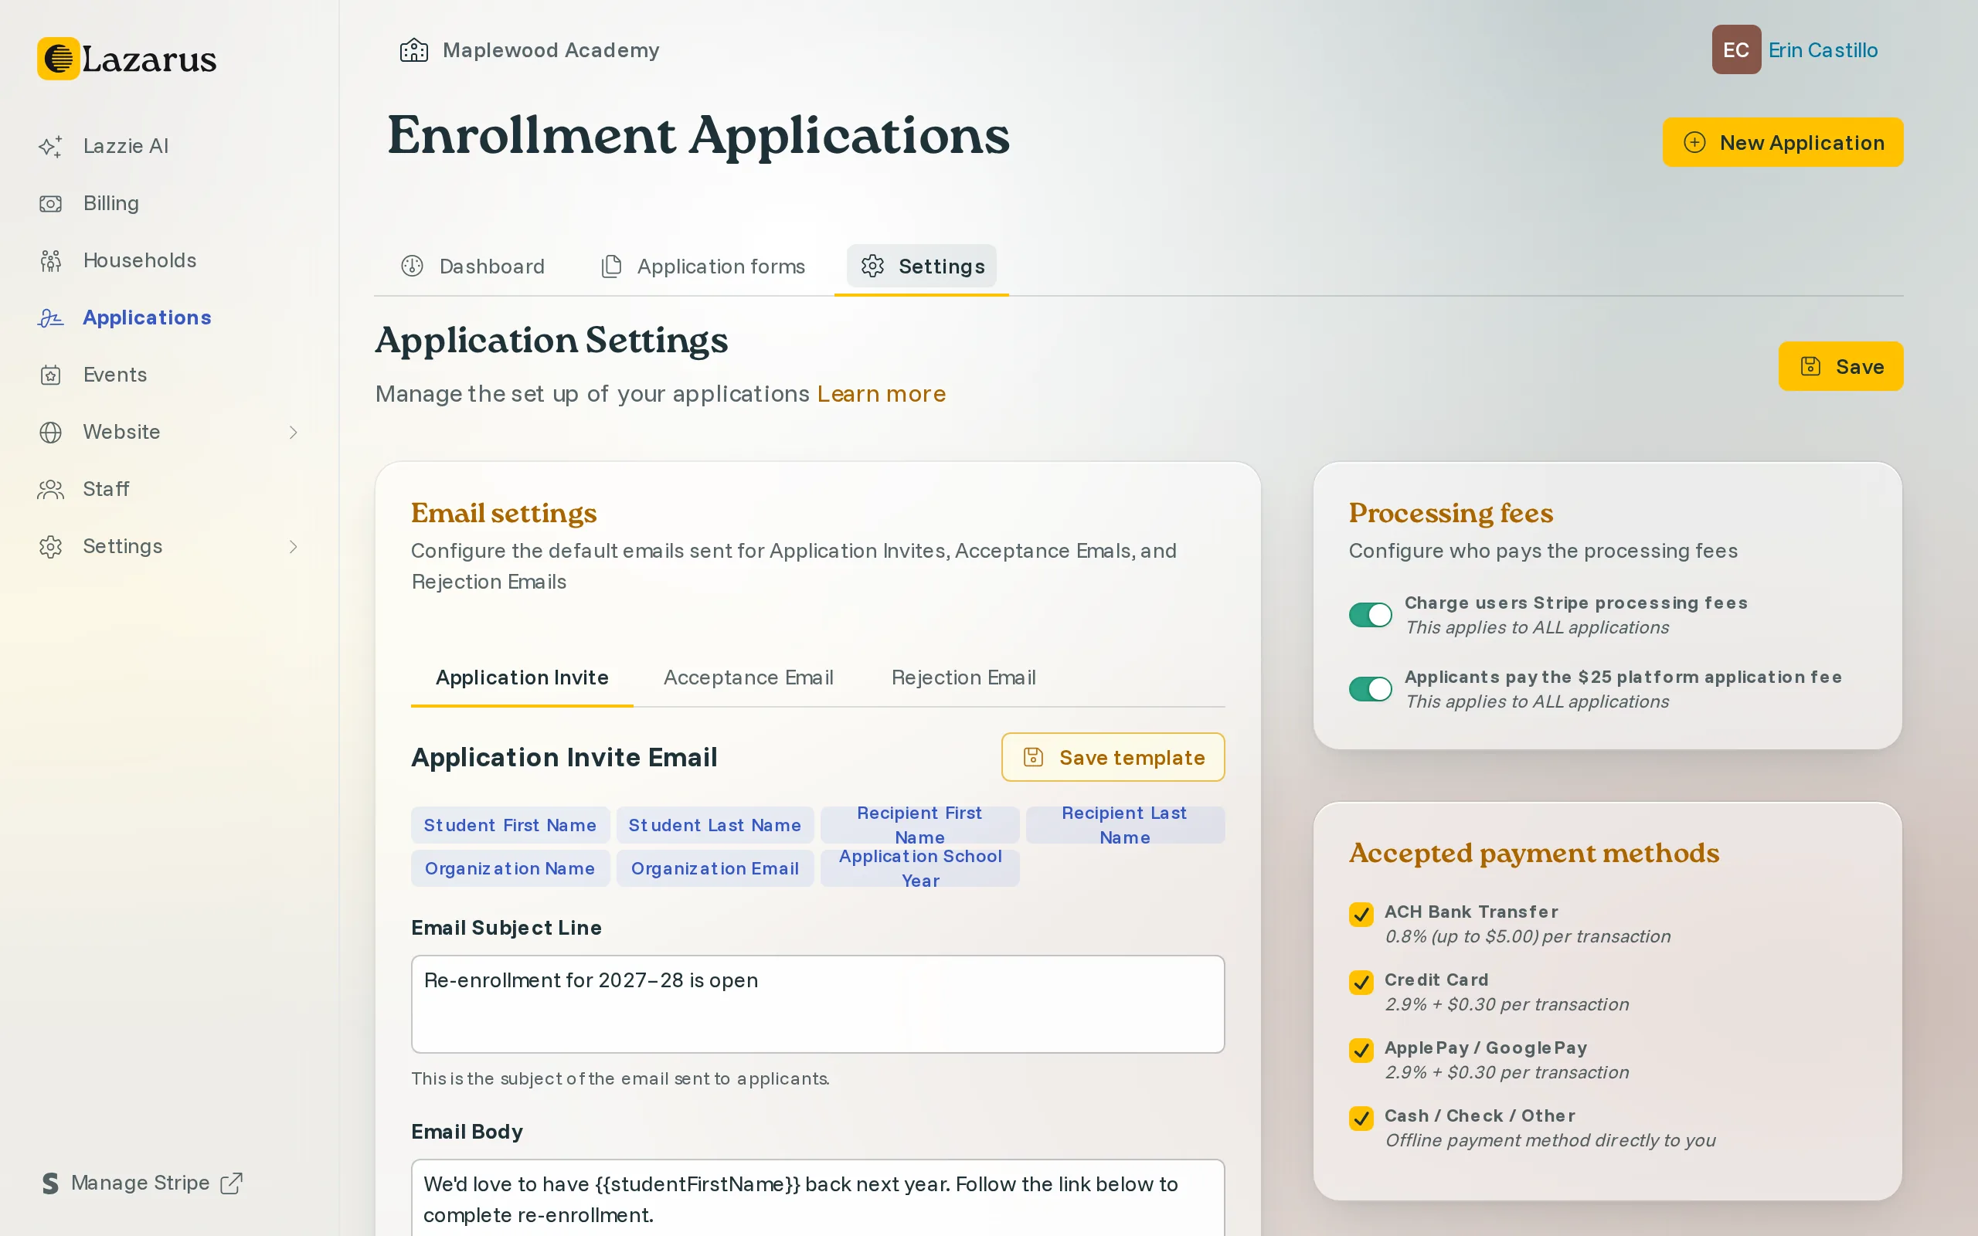Uncheck Cash / Check / Other method
This screenshot has height=1236, width=1978.
pos(1361,1118)
